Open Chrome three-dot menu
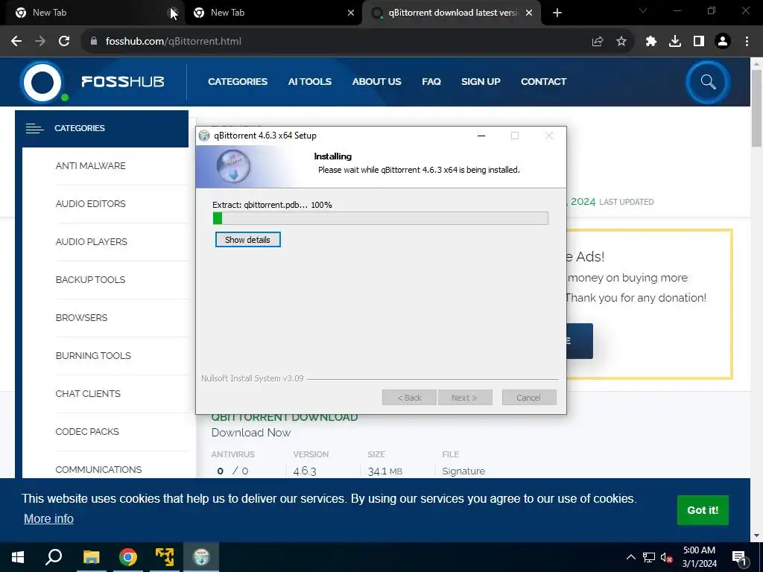Viewport: 763px width, 572px height. (747, 42)
